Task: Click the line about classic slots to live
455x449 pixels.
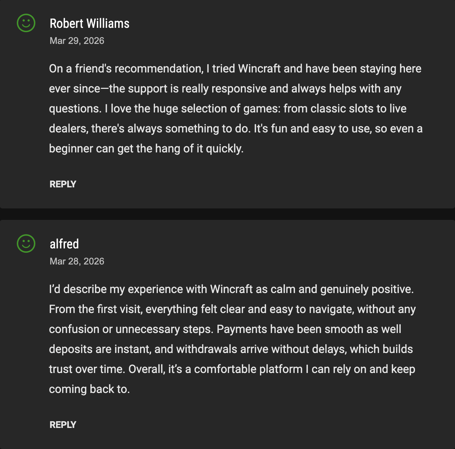Action: point(228,109)
